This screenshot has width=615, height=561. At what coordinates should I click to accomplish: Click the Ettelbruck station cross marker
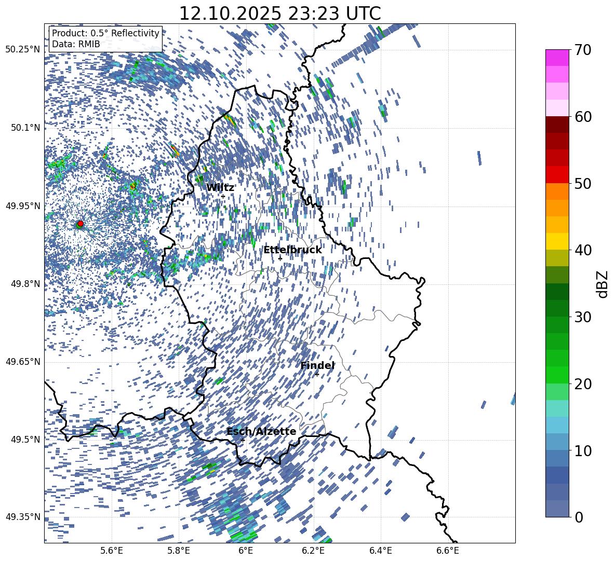pyautogui.click(x=280, y=258)
